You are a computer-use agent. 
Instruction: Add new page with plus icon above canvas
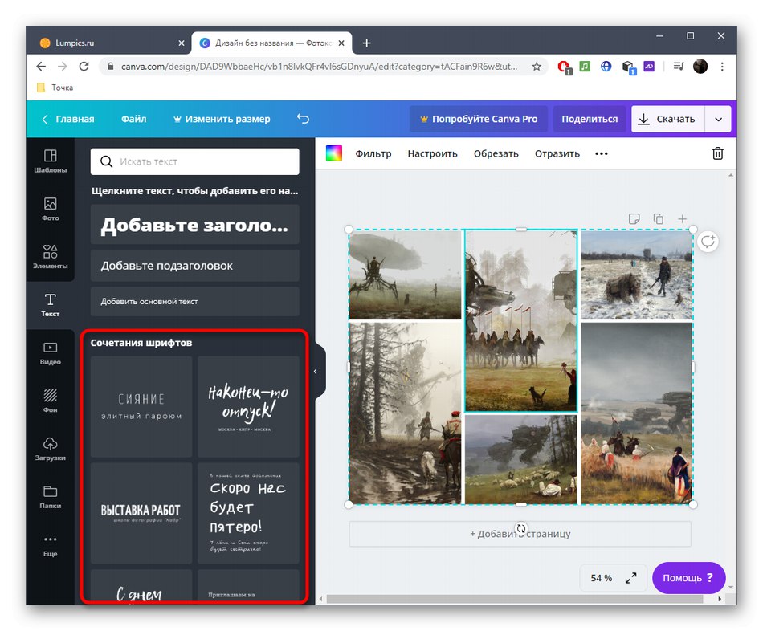tap(682, 219)
